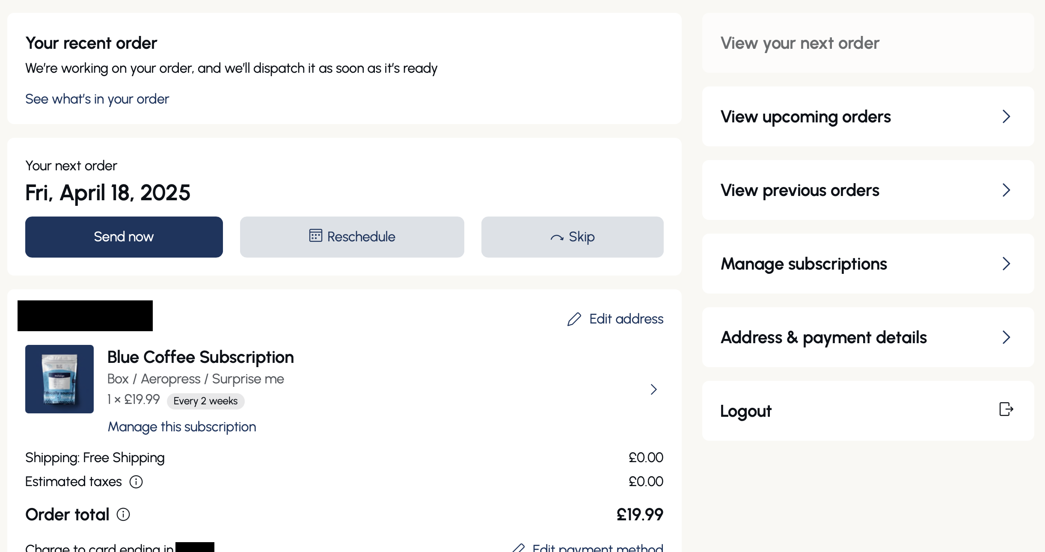Viewport: 1045px width, 552px height.
Task: Expand View upcoming orders chevron
Action: click(1006, 116)
